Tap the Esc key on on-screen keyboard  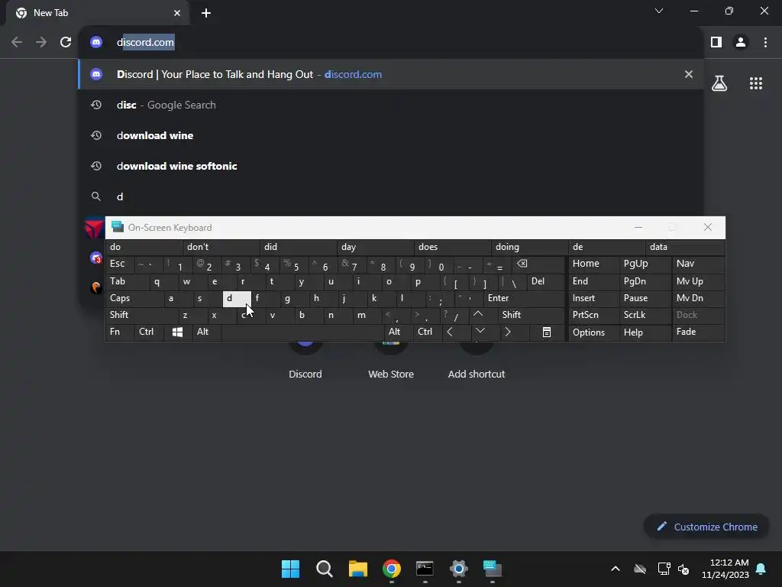(x=120, y=264)
